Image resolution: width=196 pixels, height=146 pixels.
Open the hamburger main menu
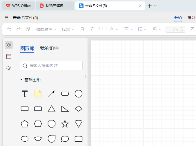click(6, 18)
